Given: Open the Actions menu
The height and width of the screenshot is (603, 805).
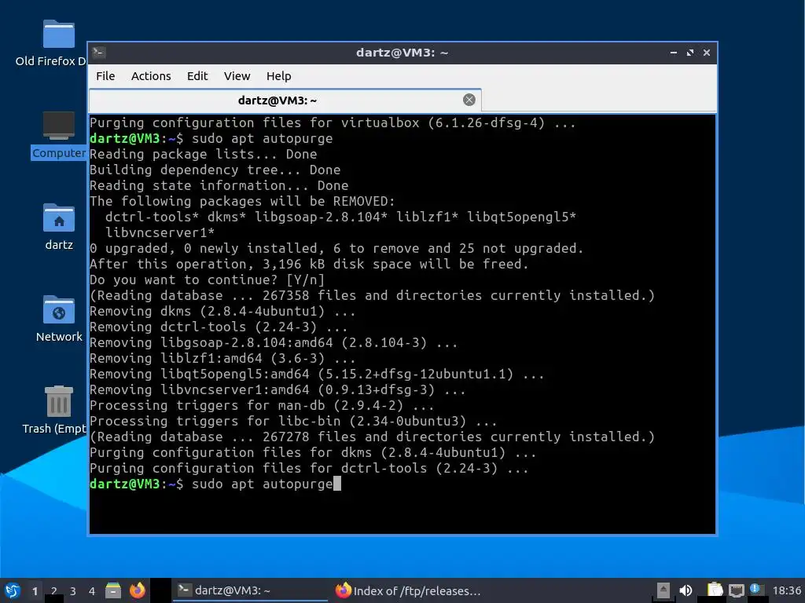Looking at the screenshot, I should pyautogui.click(x=151, y=76).
